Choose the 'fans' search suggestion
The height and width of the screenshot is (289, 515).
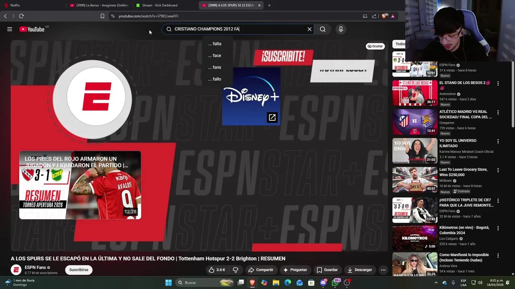pyautogui.click(x=215, y=67)
